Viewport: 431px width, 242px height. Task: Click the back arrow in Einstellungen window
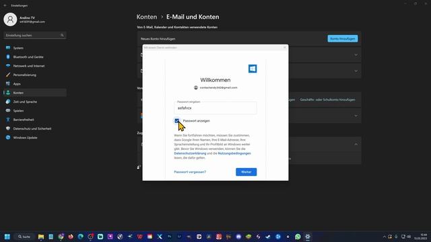click(x=5, y=5)
